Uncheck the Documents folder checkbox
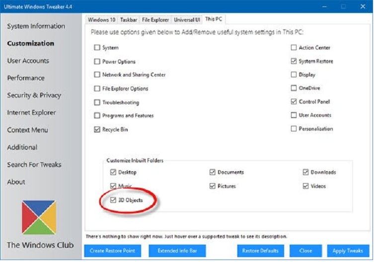Viewport: 375px width, 262px height. (x=213, y=172)
